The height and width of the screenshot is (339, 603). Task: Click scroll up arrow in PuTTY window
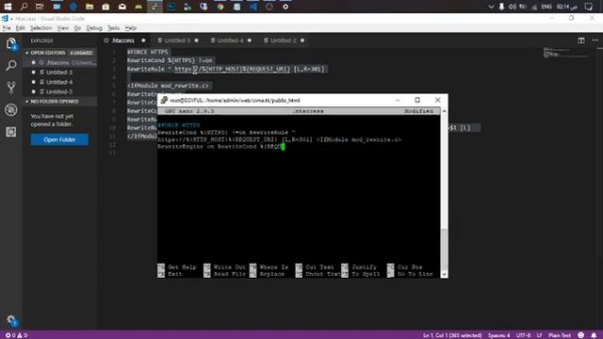tap(444, 111)
